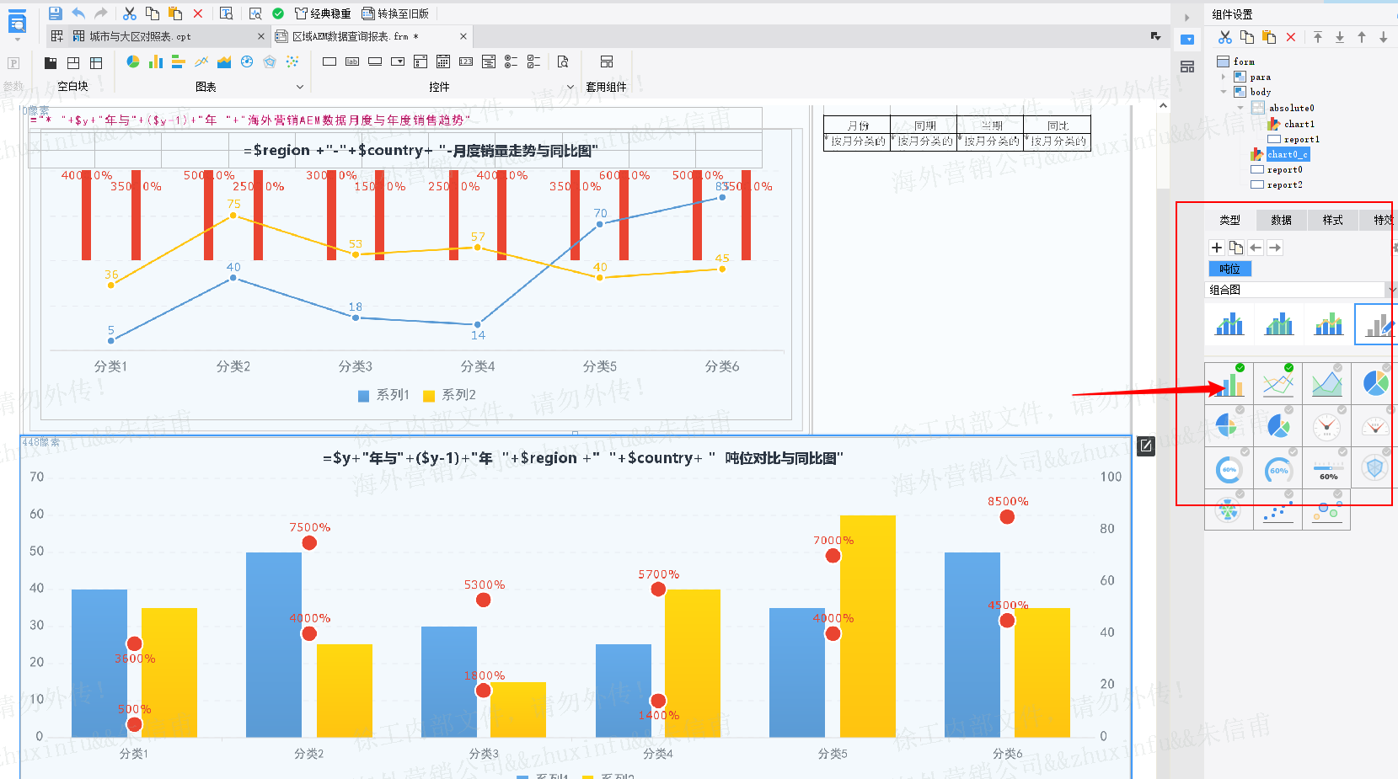Click the Redo arrow in top toolbar

[101, 13]
